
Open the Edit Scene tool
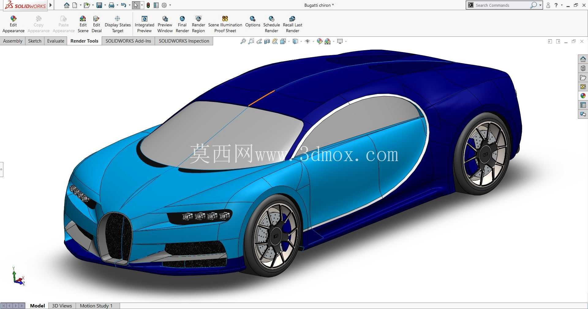click(x=83, y=24)
